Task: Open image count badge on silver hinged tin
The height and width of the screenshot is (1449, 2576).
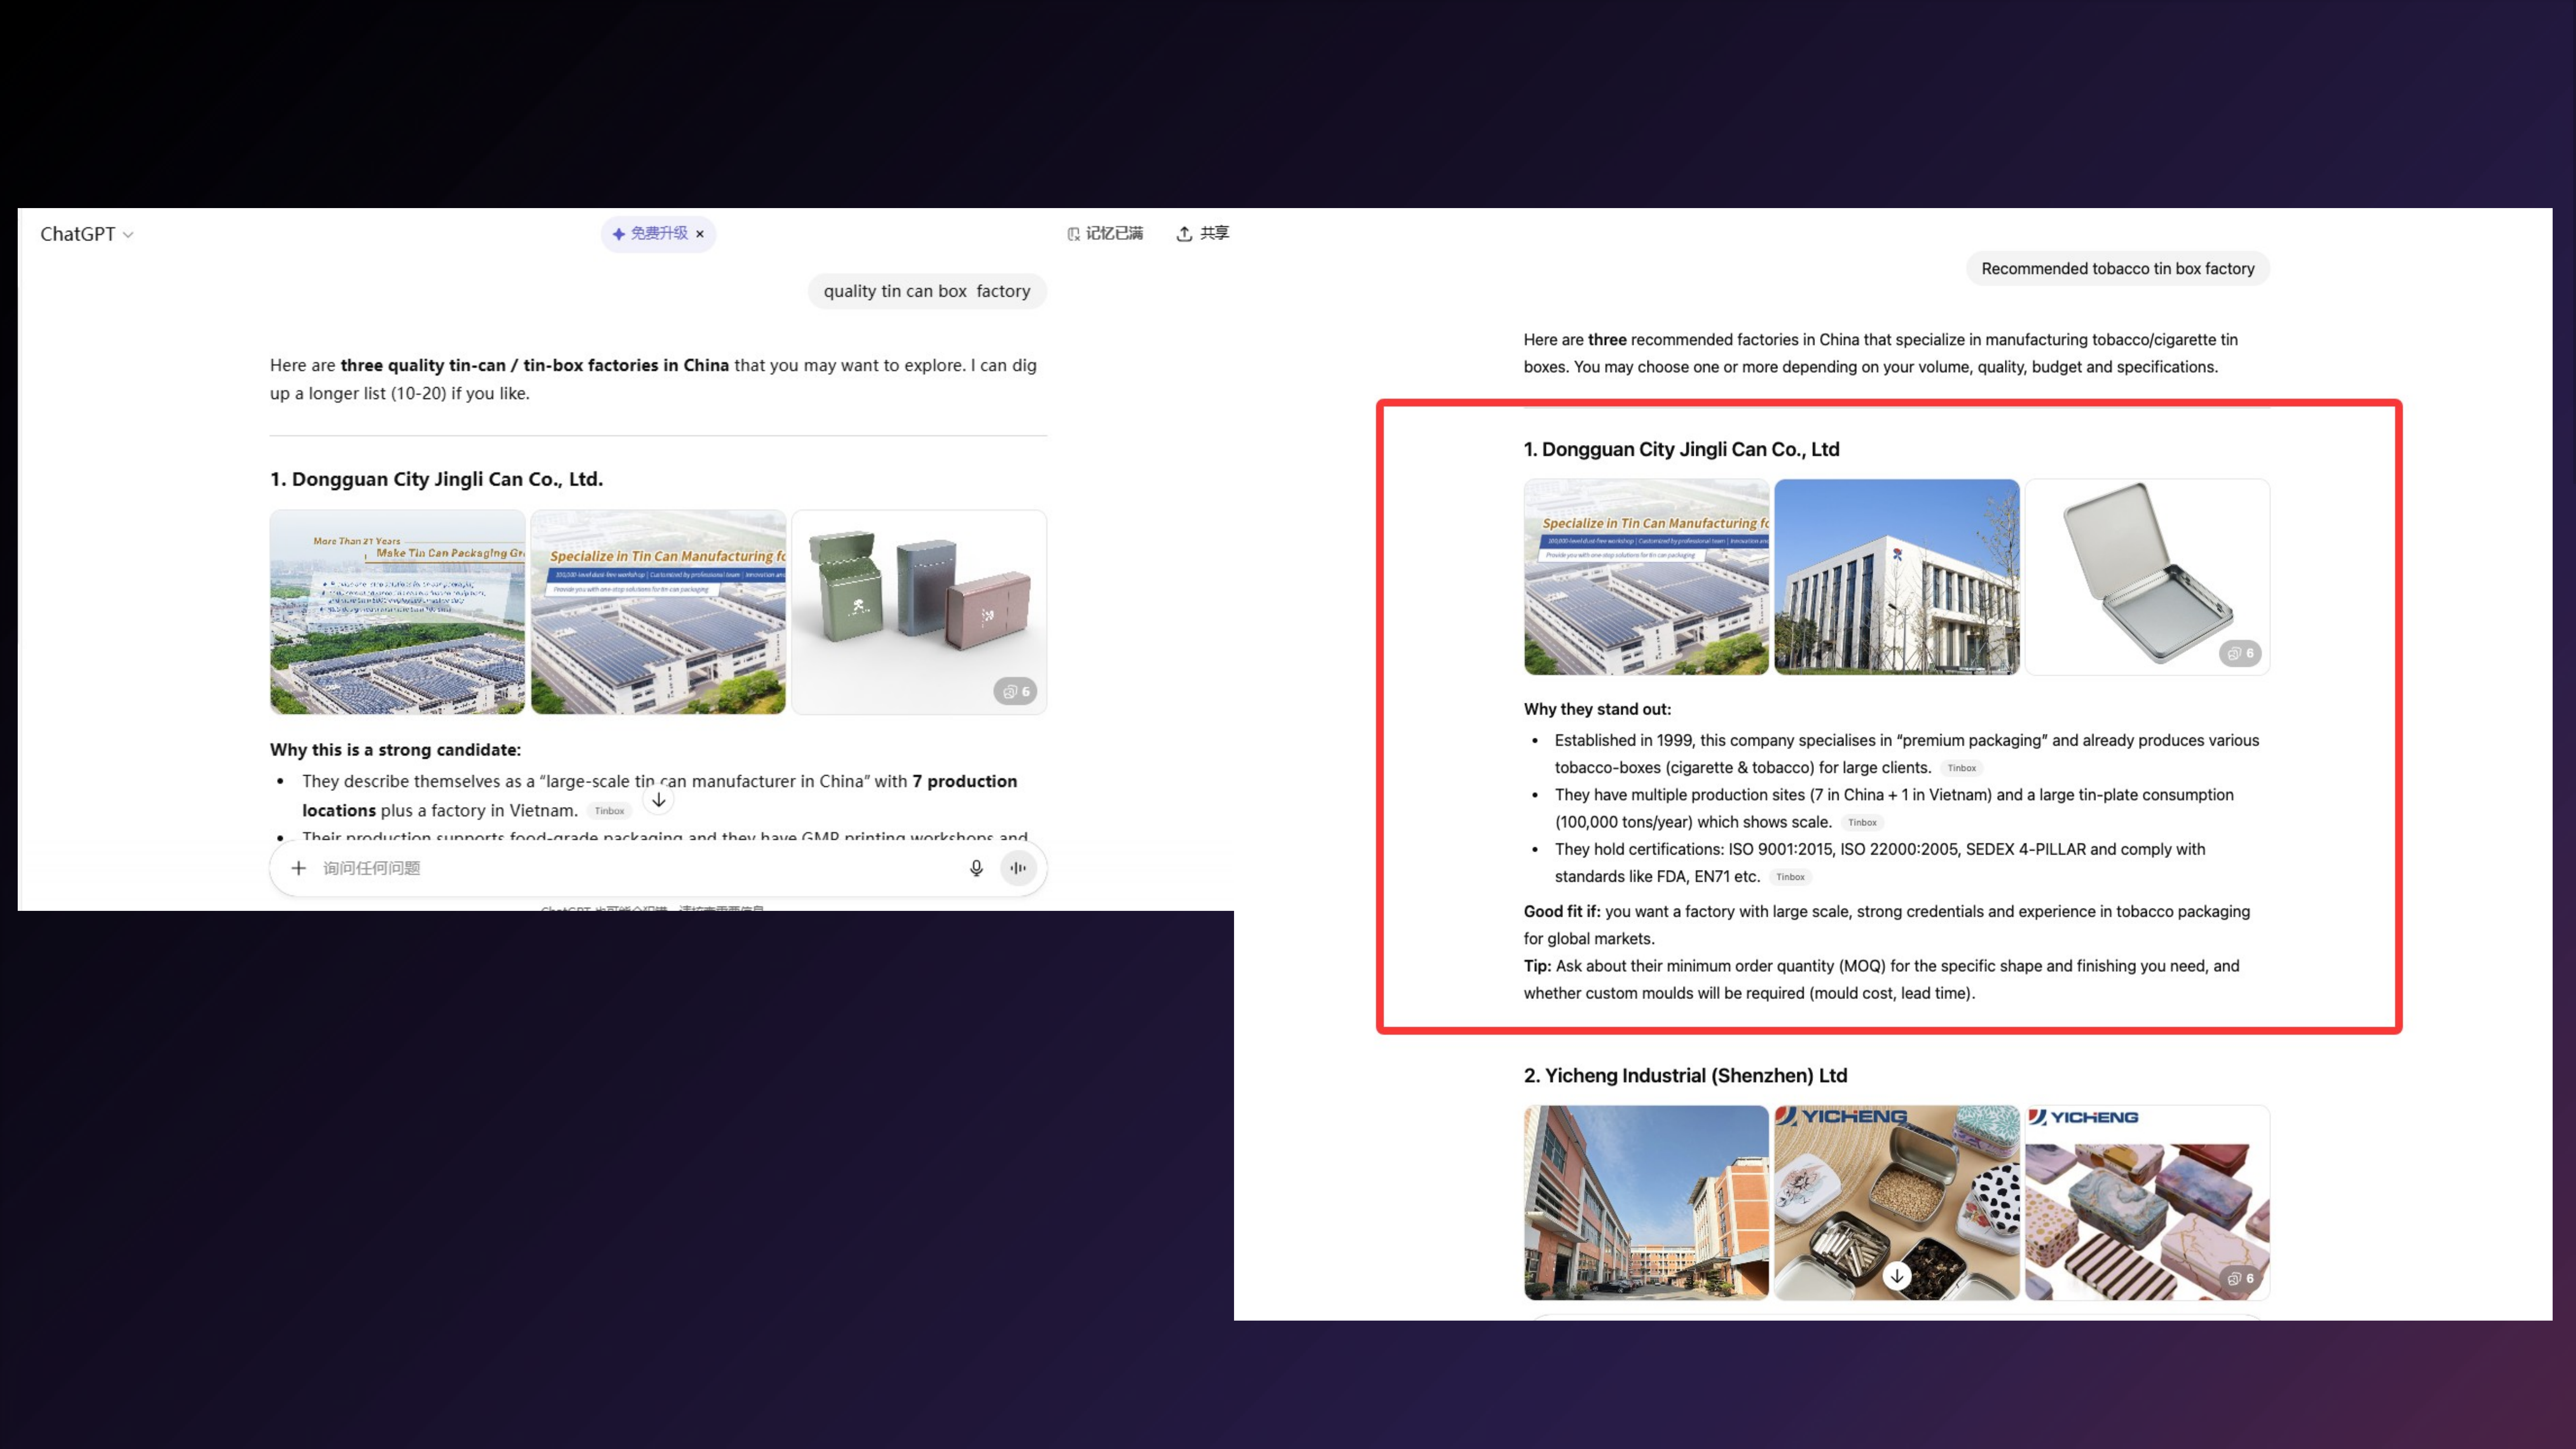Action: coord(2240,653)
